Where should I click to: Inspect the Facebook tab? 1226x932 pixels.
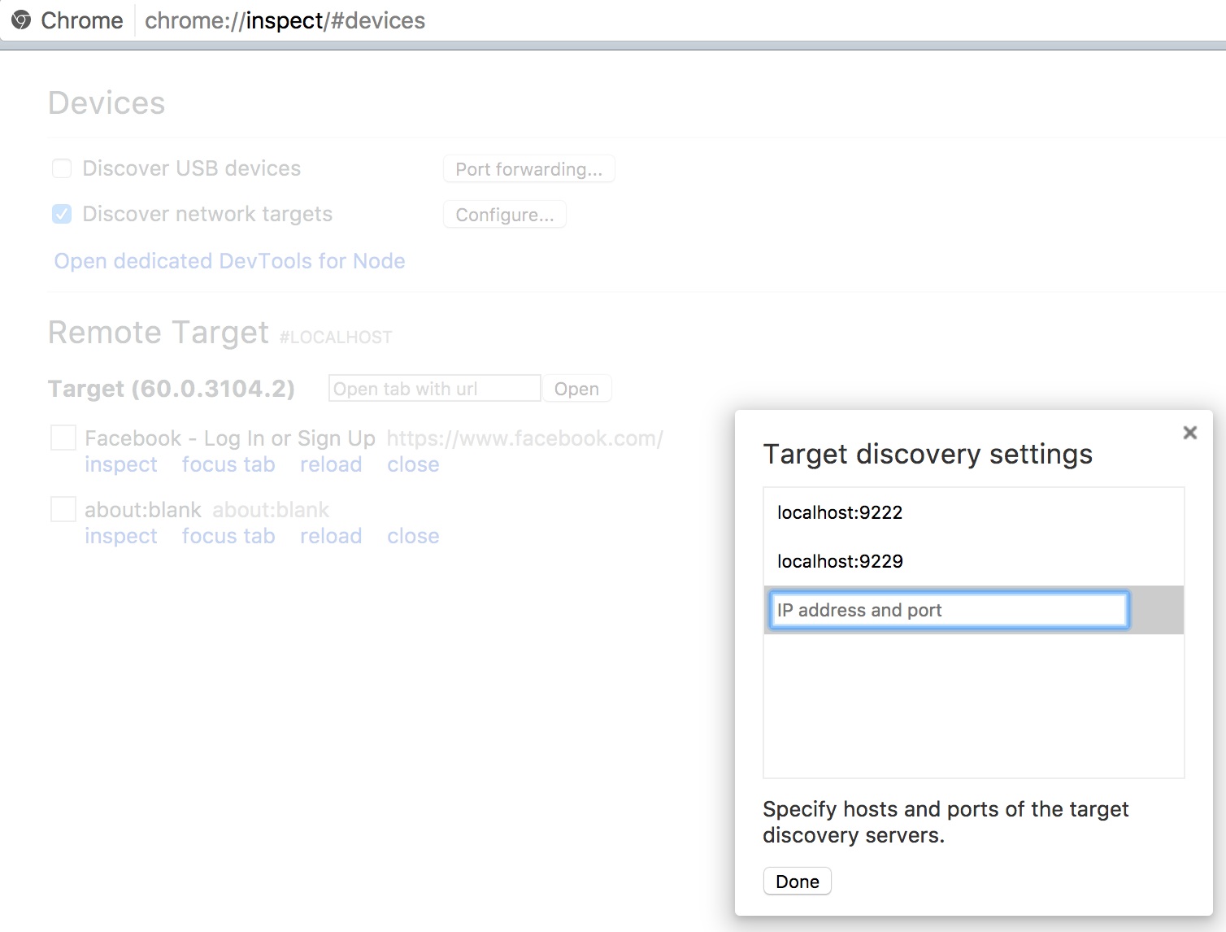121,464
